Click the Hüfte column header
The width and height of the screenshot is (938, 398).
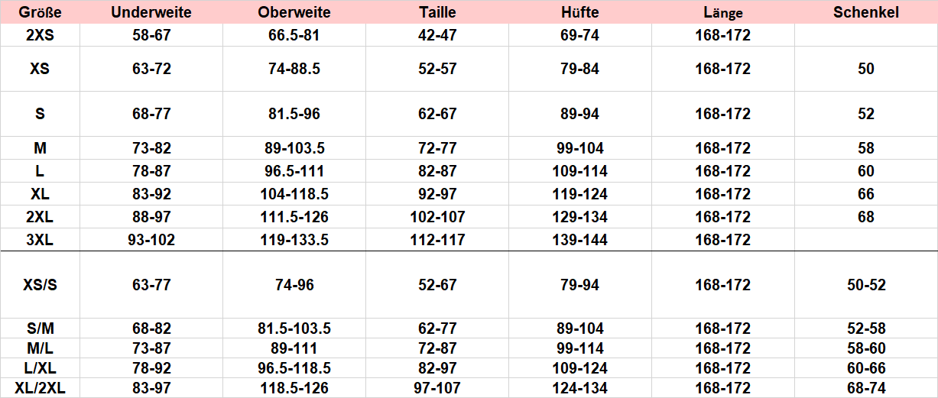pos(579,12)
